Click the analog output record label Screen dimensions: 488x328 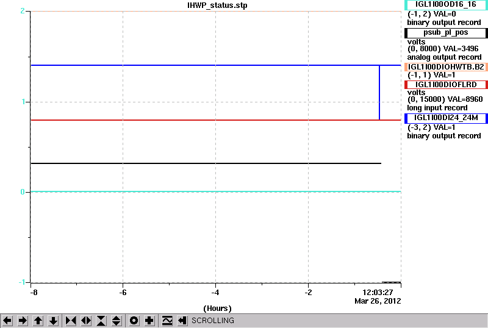click(444, 57)
